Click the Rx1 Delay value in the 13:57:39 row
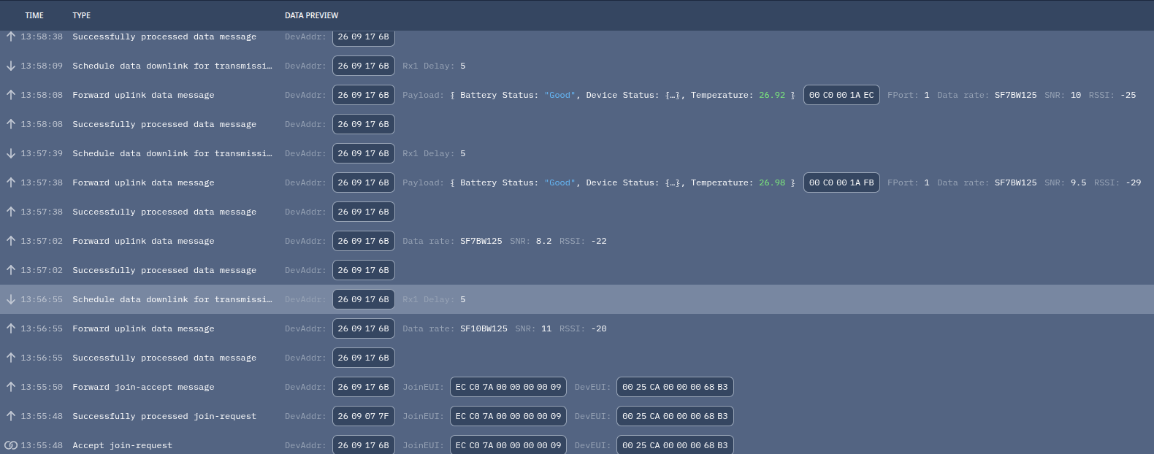 [x=463, y=153]
